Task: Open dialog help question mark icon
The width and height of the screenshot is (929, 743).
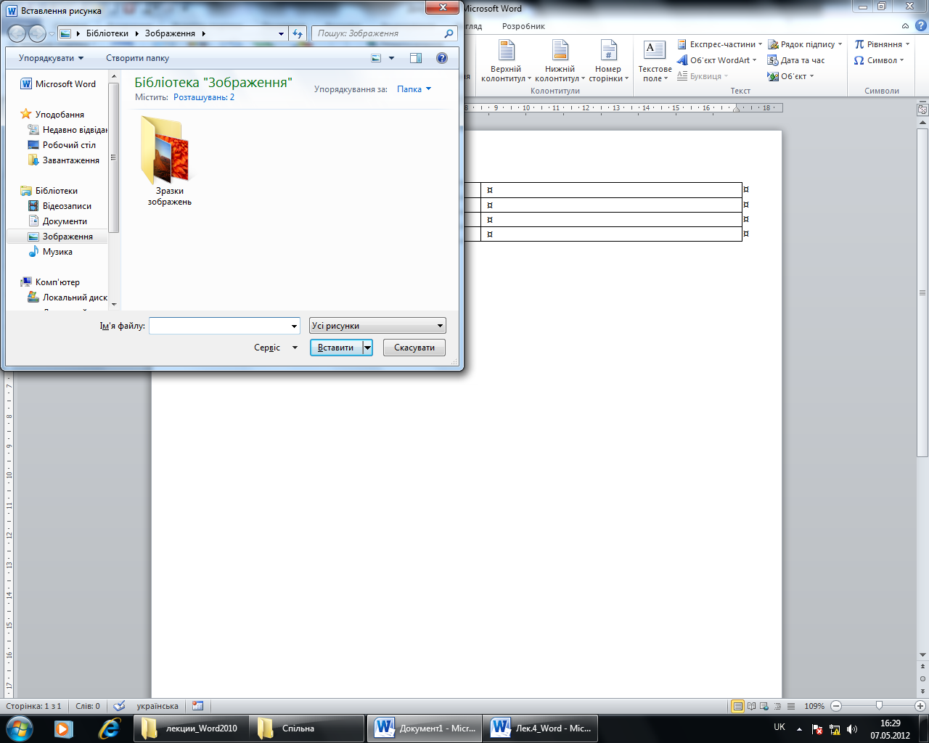Action: (x=441, y=58)
